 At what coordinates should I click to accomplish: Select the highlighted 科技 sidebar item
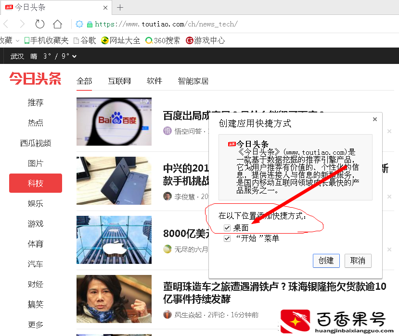[x=36, y=183]
